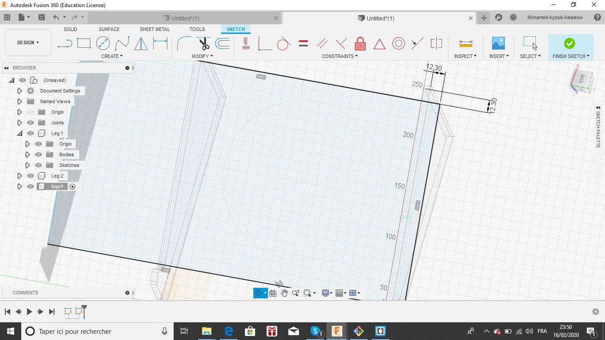Click the Insert Image icon

point(498,43)
